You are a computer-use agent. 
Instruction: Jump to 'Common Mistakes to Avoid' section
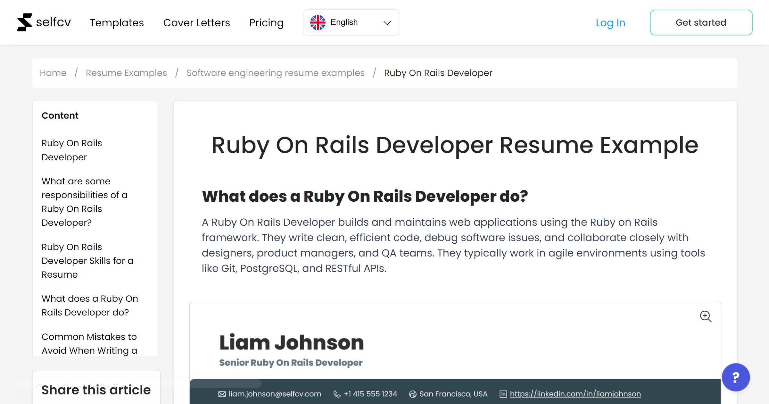pos(89,343)
